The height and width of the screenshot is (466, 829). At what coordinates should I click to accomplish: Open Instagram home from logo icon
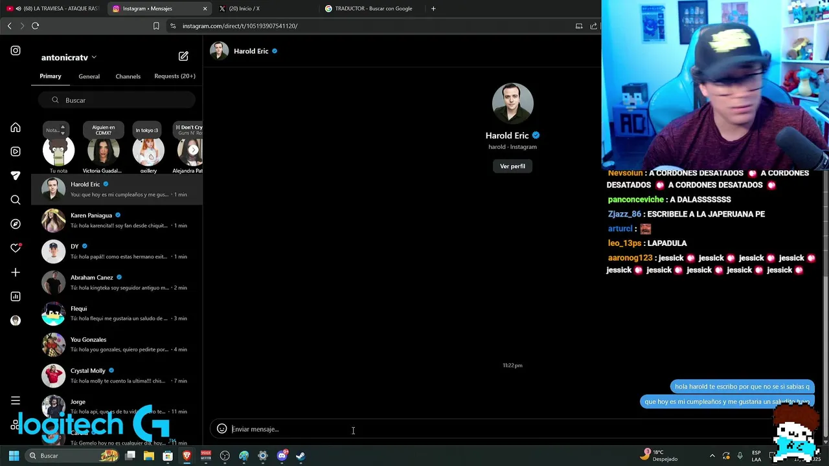pyautogui.click(x=16, y=50)
